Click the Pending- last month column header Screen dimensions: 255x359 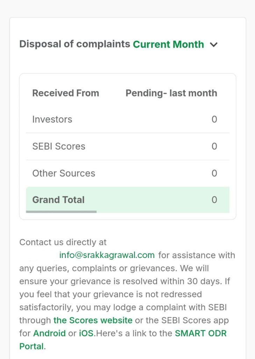(171, 93)
